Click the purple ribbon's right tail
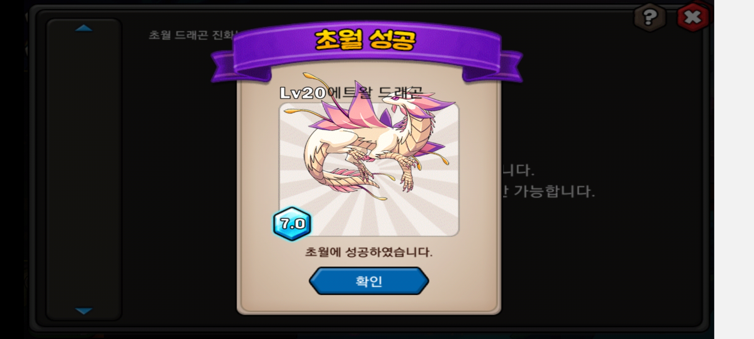754x339 pixels. 492,67
